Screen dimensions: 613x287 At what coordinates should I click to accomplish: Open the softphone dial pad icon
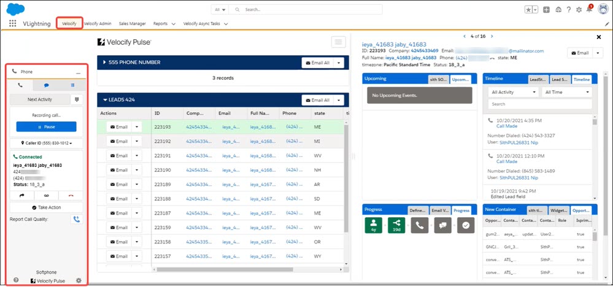(x=77, y=99)
